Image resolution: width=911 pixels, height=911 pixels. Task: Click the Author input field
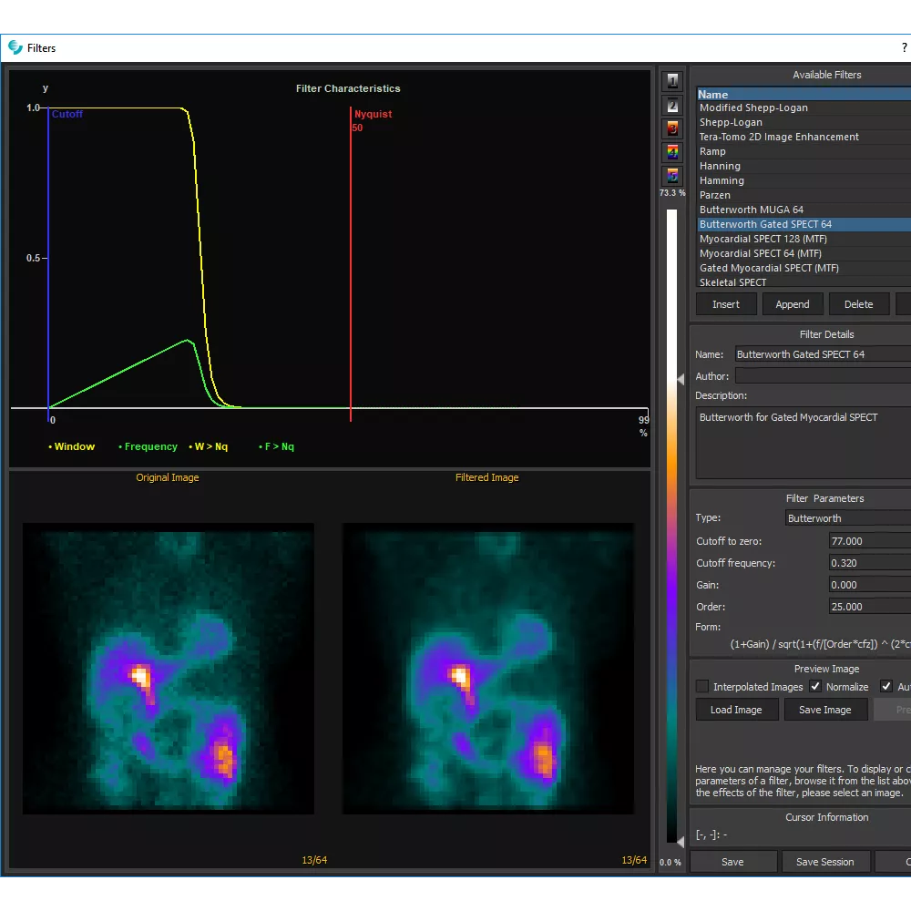coord(823,376)
